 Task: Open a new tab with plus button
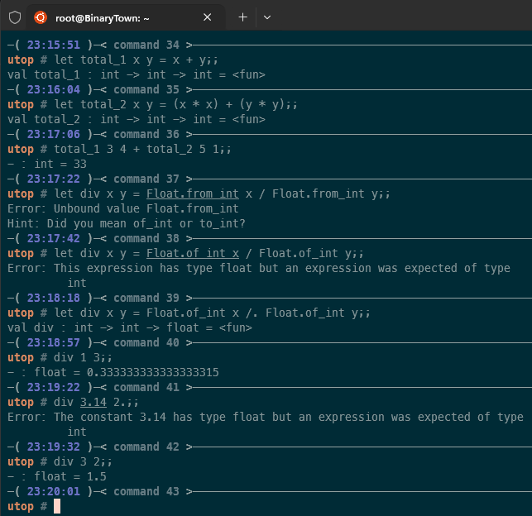tap(242, 17)
